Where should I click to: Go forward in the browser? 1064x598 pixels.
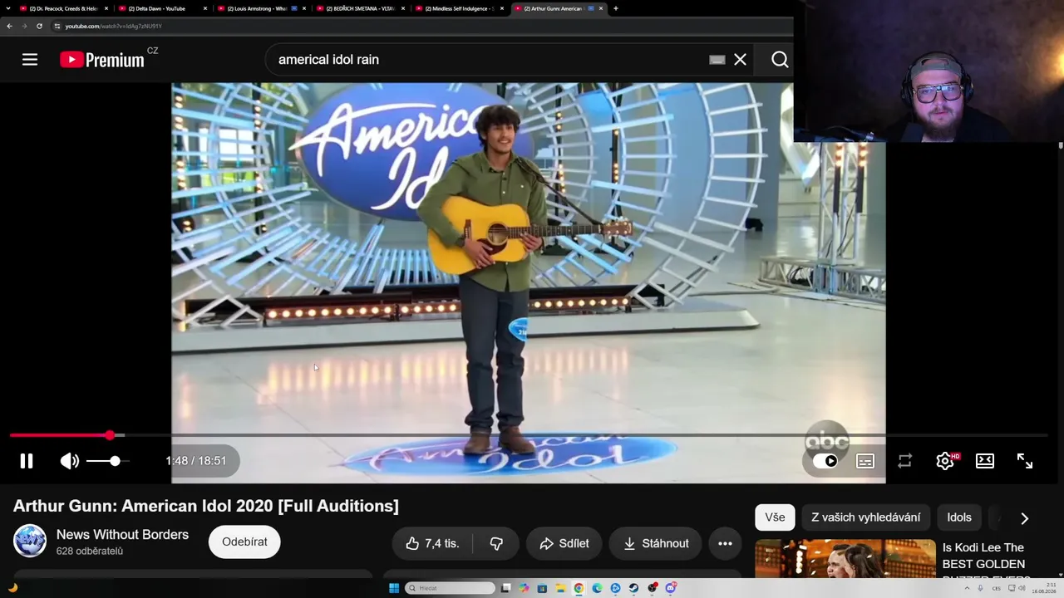(x=24, y=26)
